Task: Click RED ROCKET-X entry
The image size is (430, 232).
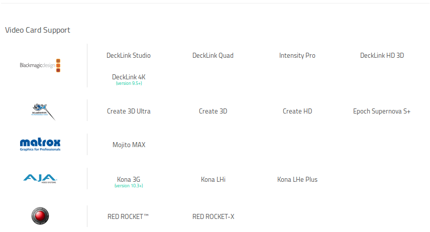Action: tap(213, 216)
